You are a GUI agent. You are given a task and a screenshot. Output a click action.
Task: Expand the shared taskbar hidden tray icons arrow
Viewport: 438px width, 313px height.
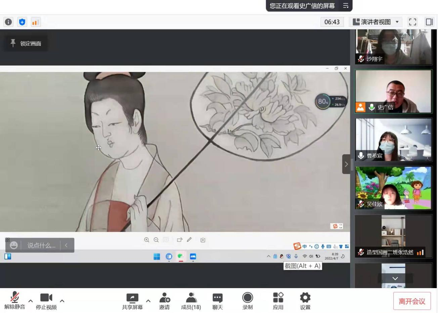click(268, 256)
